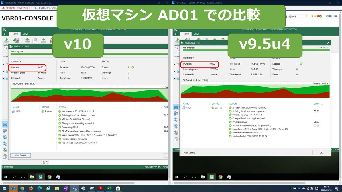This screenshot has width=342, height=192.
Task: Click OK button in v9.5u4 dialog
Action: coord(321,153)
